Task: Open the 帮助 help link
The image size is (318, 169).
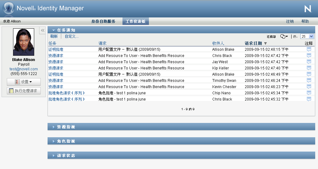Action: (x=305, y=21)
